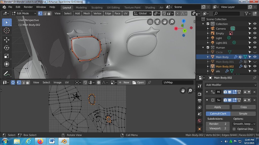Switch to edge select mode in 3D viewport
This screenshot has width=259, height=145.
click(x=45, y=13)
